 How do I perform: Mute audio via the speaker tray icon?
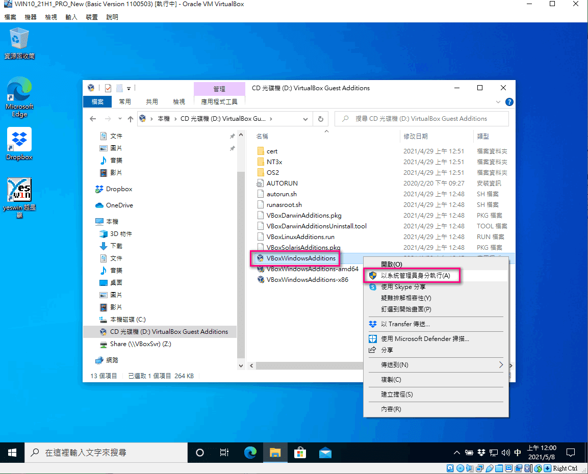click(x=506, y=452)
